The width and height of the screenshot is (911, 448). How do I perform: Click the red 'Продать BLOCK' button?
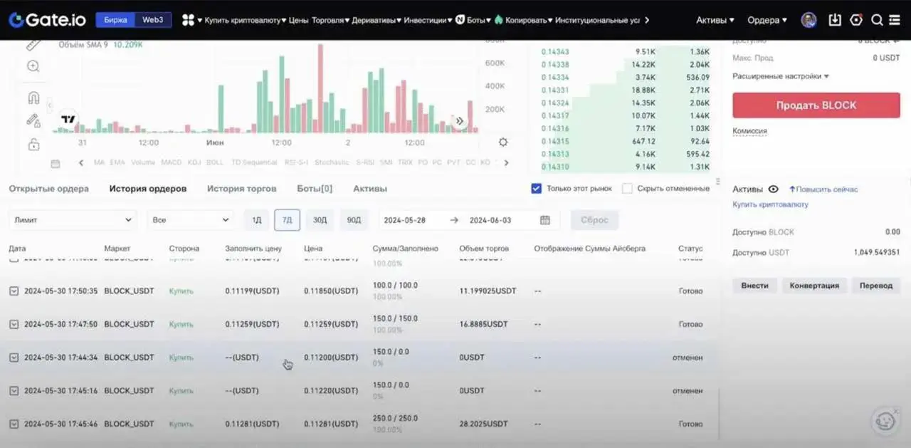pos(816,105)
